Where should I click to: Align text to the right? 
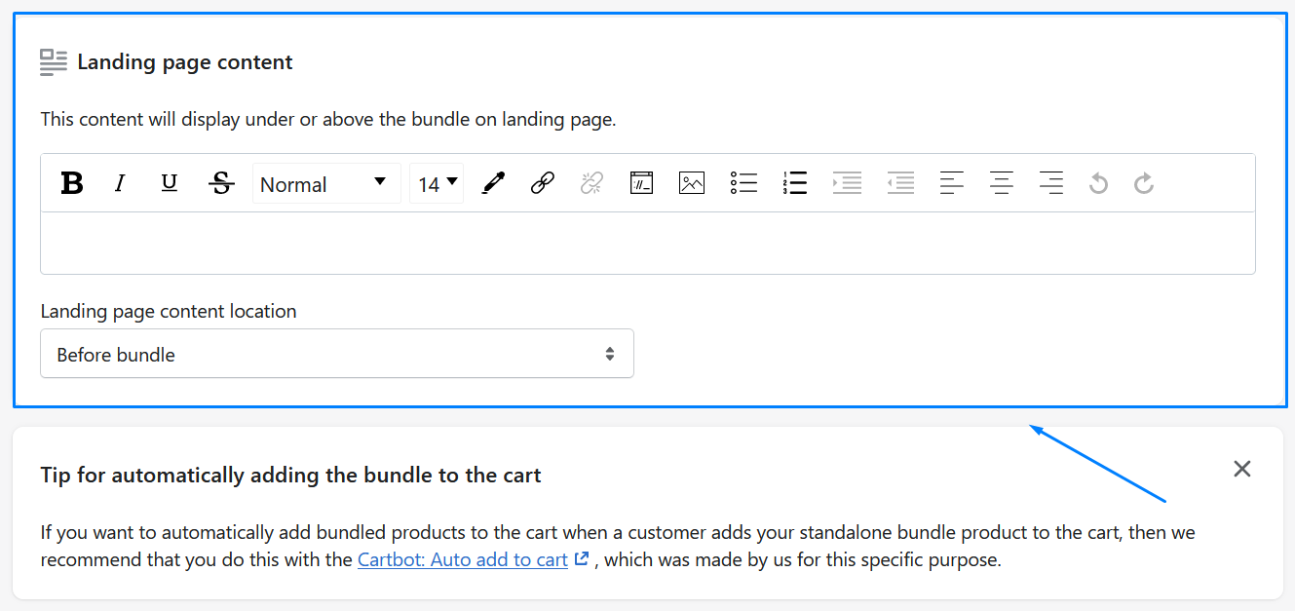tap(1050, 183)
